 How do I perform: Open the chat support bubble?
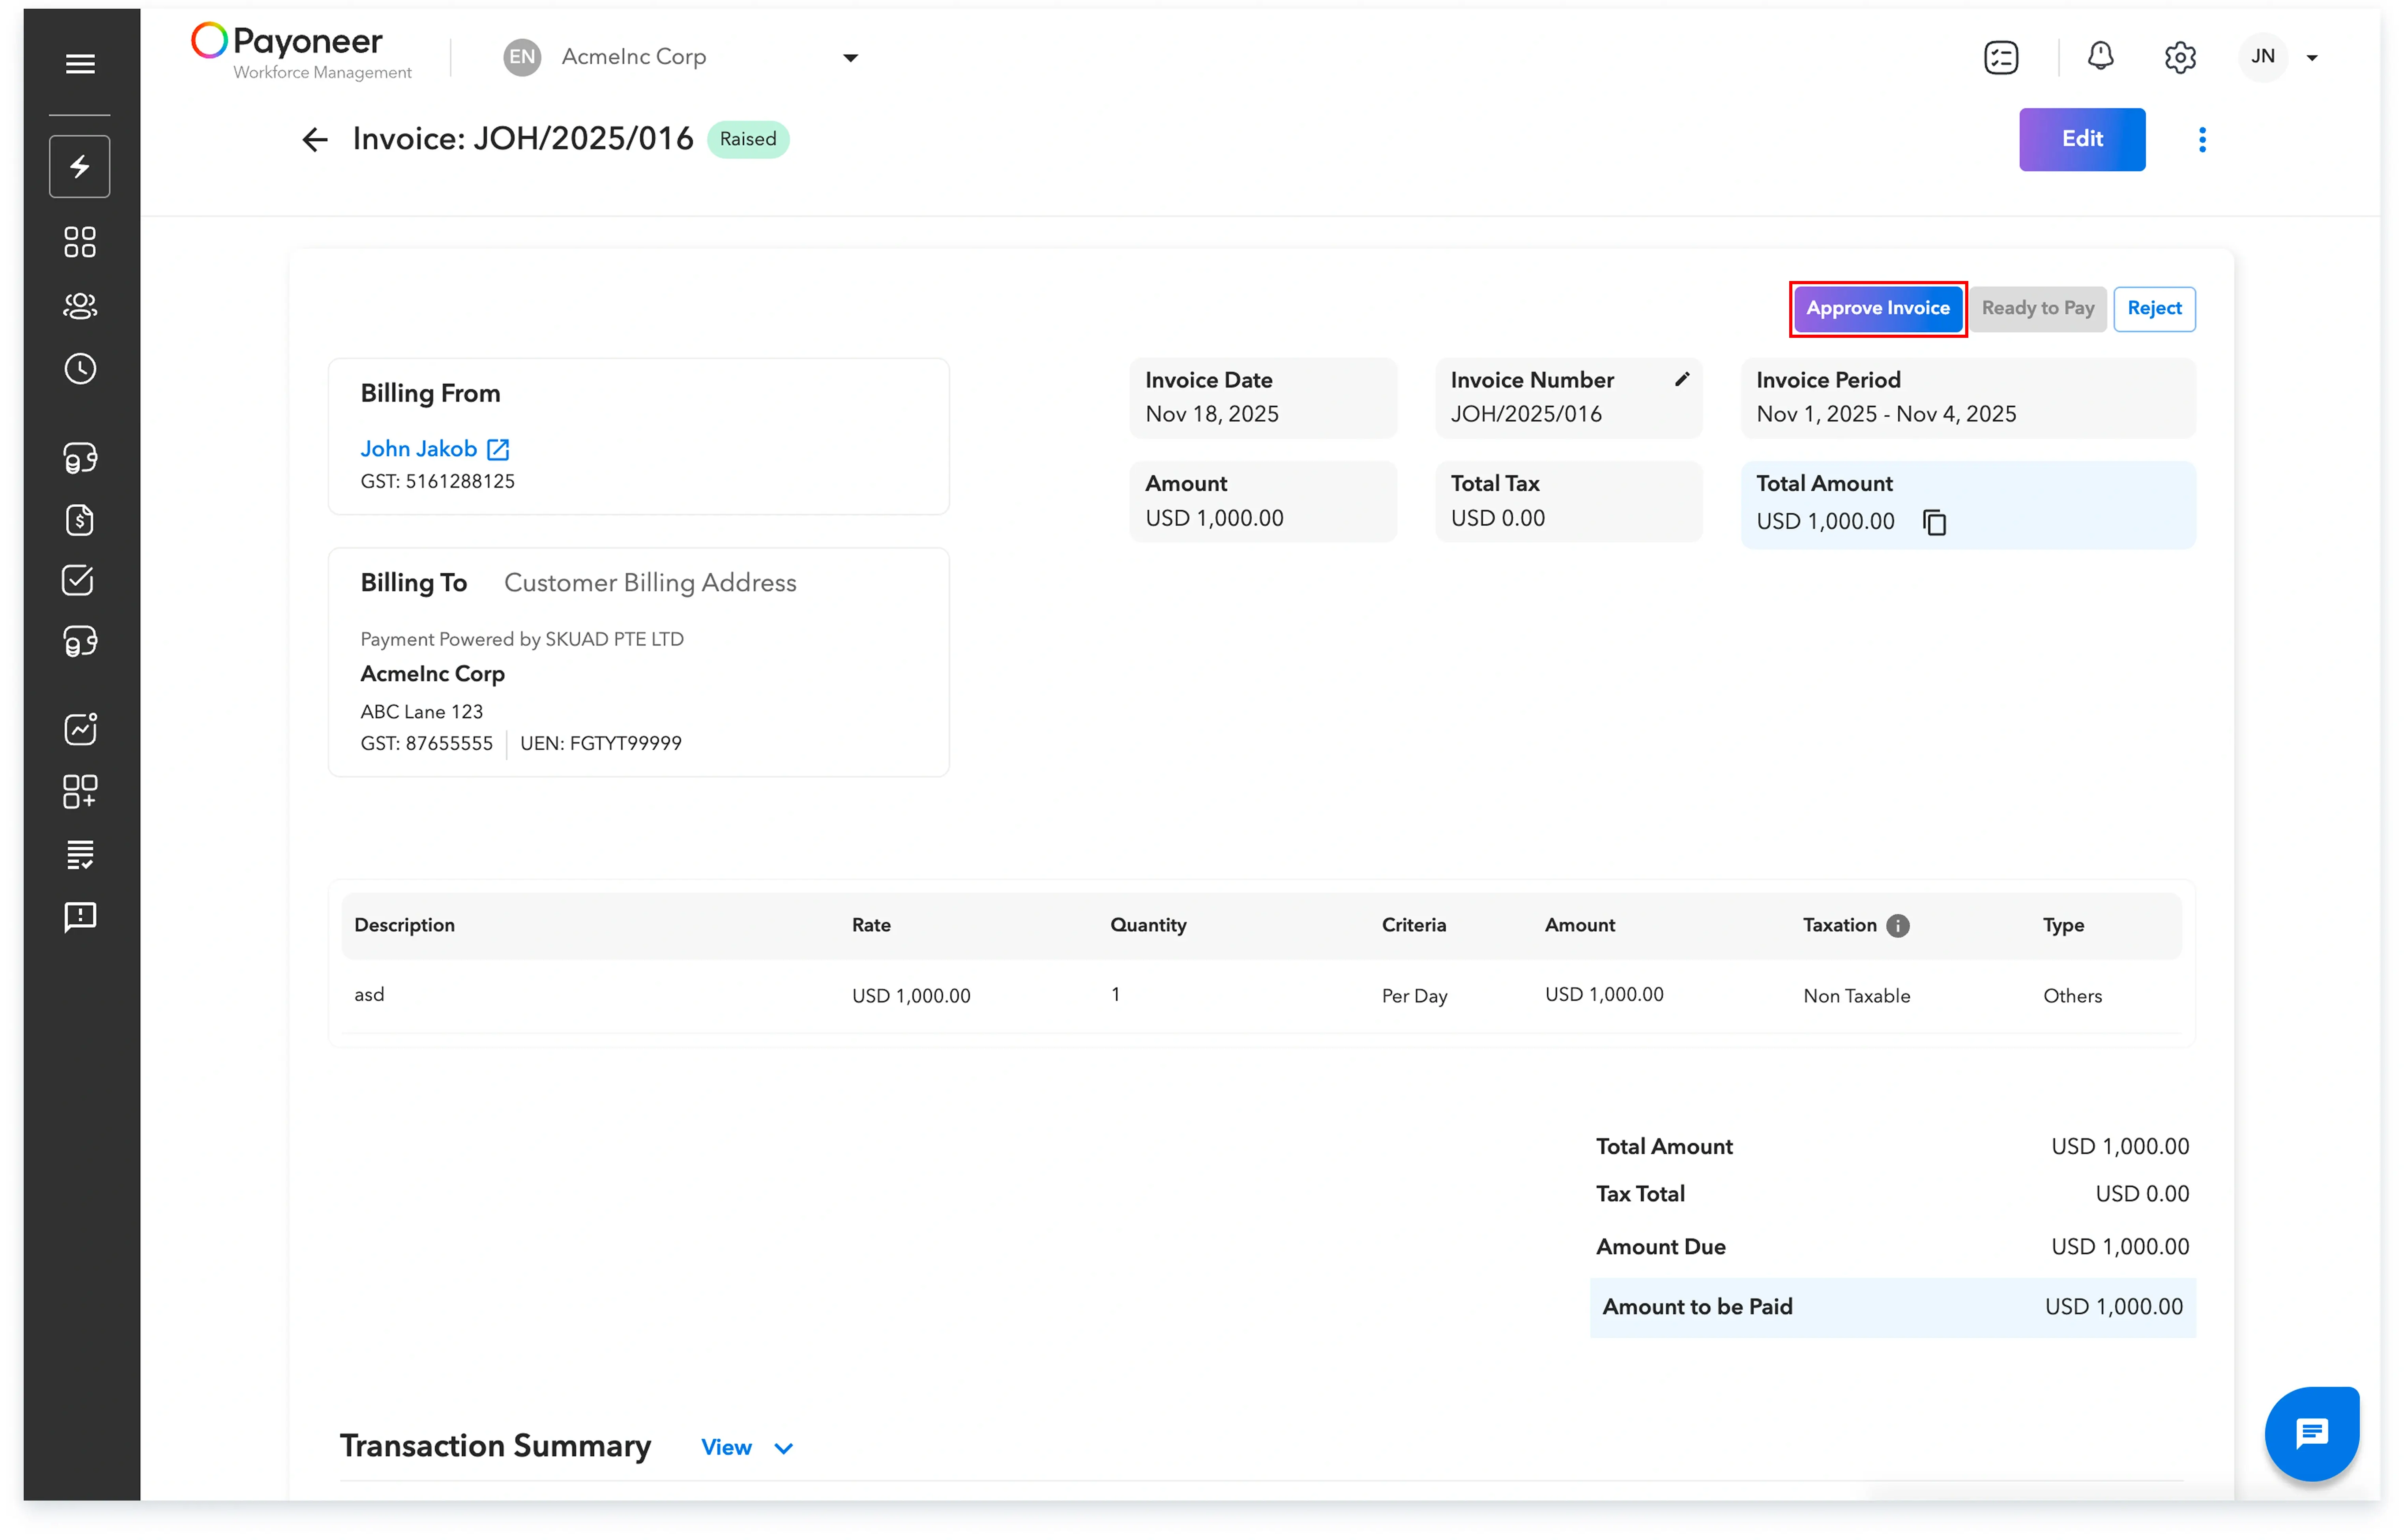click(2311, 1433)
